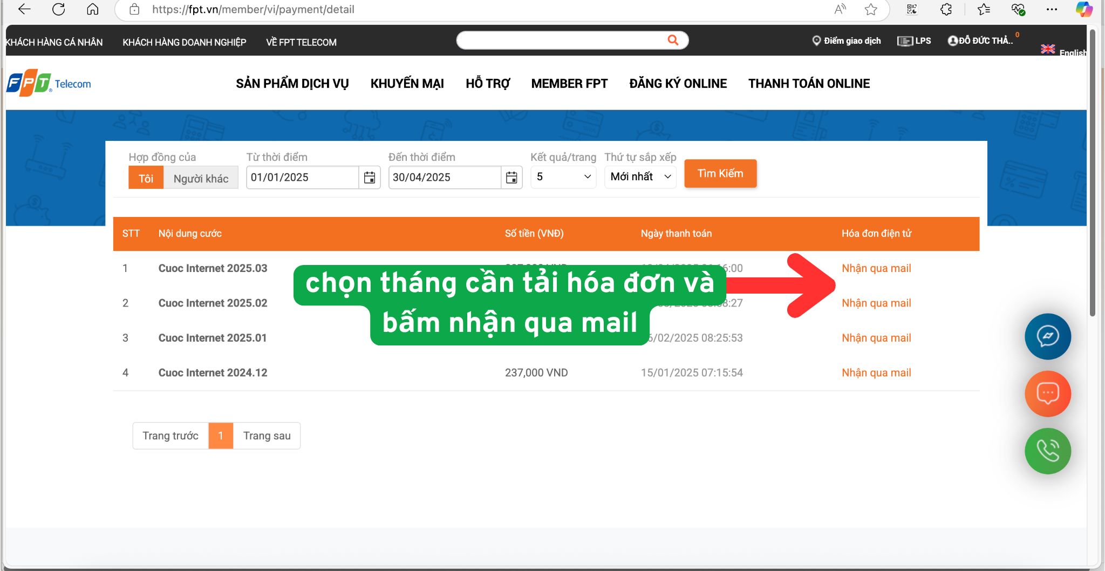Click the Tìm Kiếm button
Image resolution: width=1105 pixels, height=571 pixels.
720,174
